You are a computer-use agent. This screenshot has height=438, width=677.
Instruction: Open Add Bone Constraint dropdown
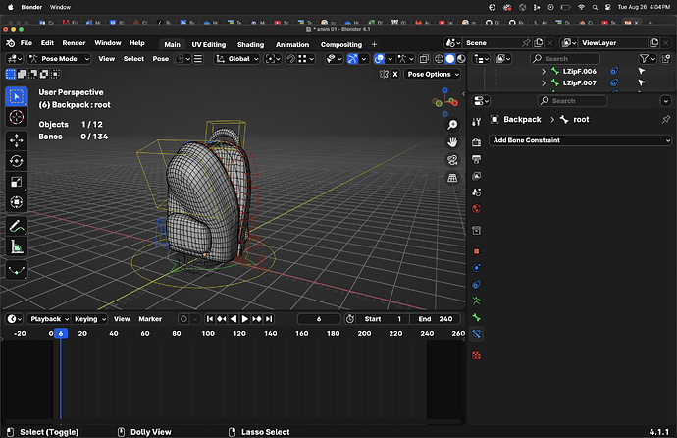[x=580, y=140]
